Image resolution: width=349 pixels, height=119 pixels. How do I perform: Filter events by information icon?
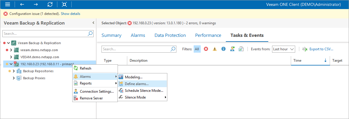pyautogui.click(x=224, y=49)
